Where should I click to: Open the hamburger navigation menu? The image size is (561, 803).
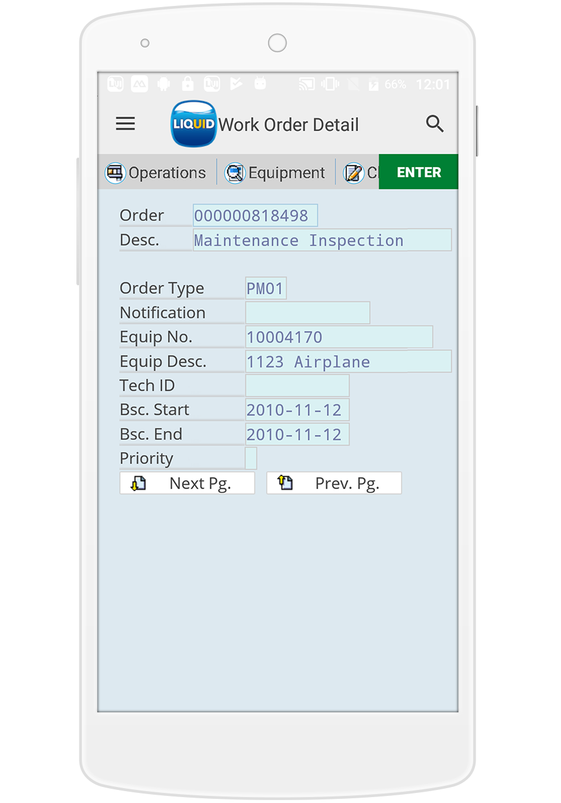125,123
